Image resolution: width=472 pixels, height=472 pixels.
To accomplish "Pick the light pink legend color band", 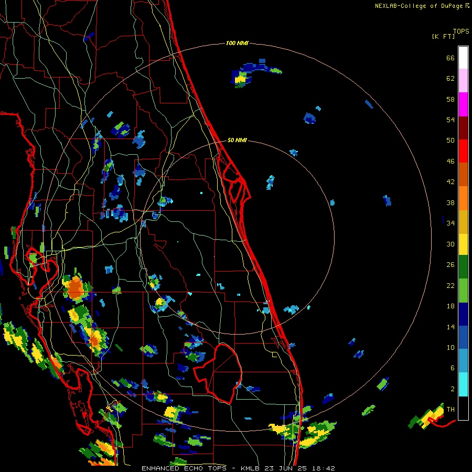I will [463, 81].
